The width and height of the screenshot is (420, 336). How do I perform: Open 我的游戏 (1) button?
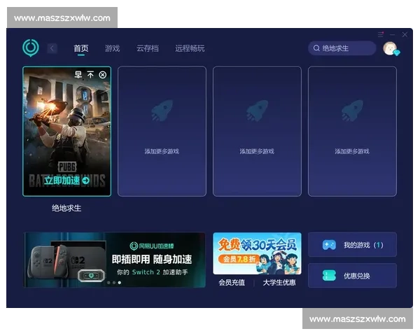352,245
